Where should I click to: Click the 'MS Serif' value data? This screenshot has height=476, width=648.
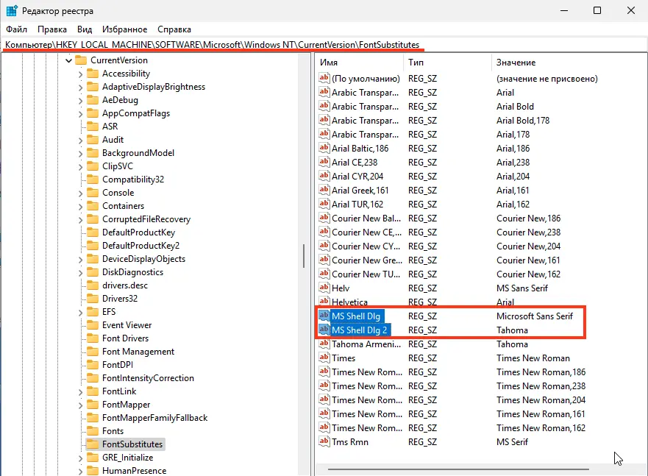[512, 441]
